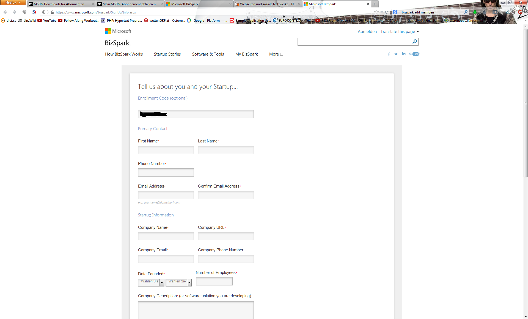Open Software & Tools menu item
The image size is (528, 319).
pos(208,54)
